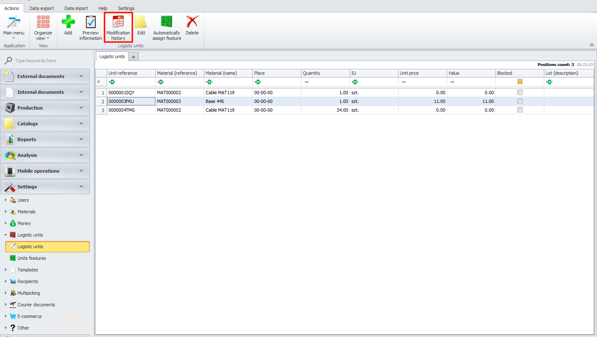The image size is (597, 337).
Task: Run Automatically assign feature
Action: click(x=166, y=27)
